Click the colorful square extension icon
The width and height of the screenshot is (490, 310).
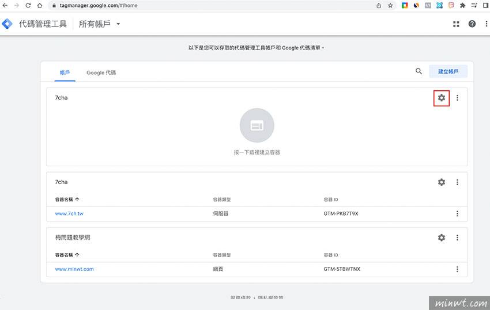pyautogui.click(x=405, y=5)
